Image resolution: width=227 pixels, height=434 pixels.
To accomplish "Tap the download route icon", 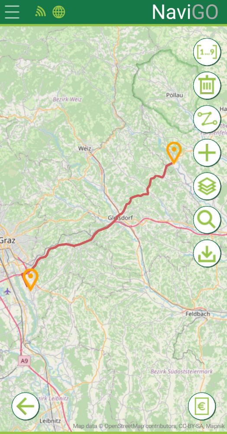I will coord(207,253).
